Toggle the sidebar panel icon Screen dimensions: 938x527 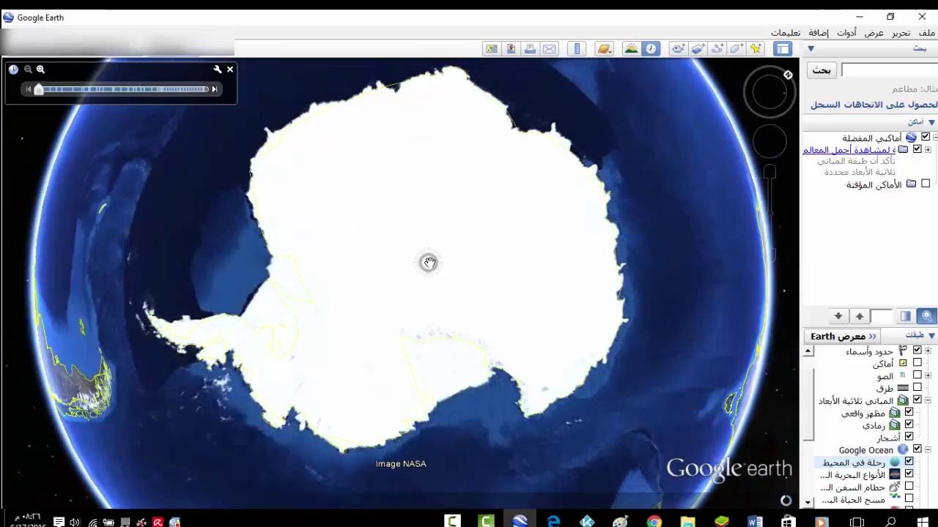tap(783, 49)
